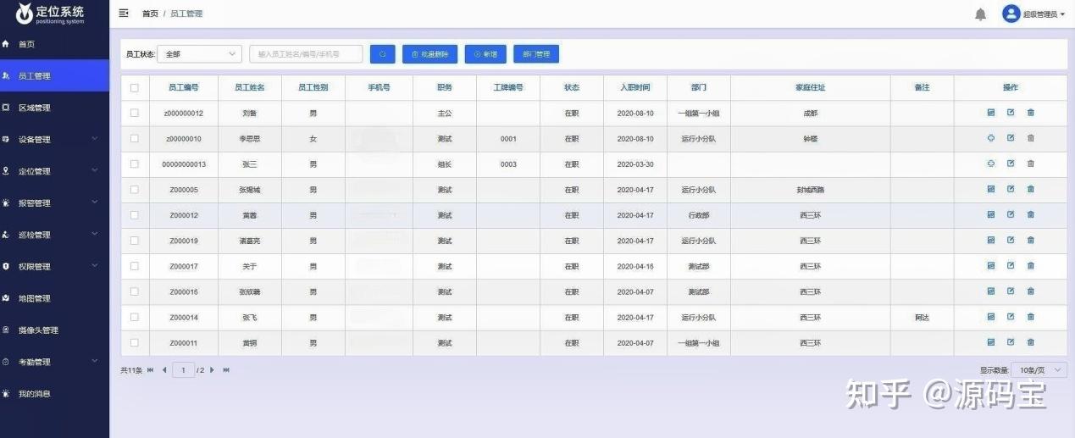Viewport: 1075px width, 438px height.
Task: Delete employee Z000016 with trash icon
Action: pos(1030,291)
